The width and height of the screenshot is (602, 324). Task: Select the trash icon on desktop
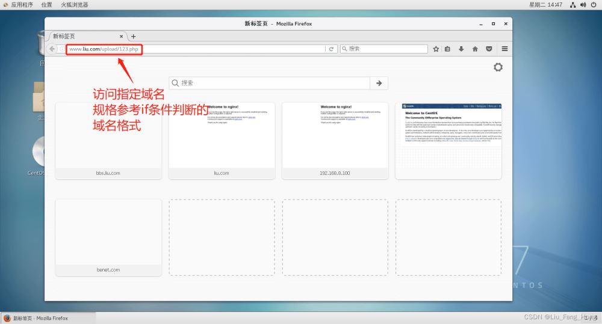[41, 44]
